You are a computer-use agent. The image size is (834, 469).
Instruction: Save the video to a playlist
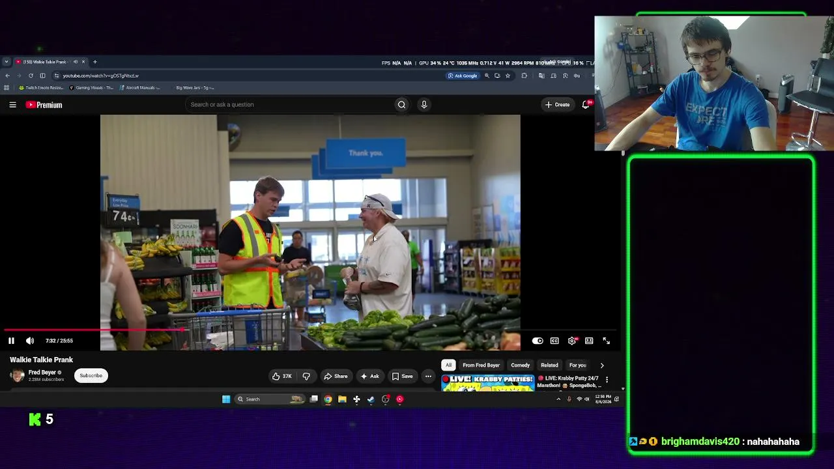pyautogui.click(x=402, y=376)
